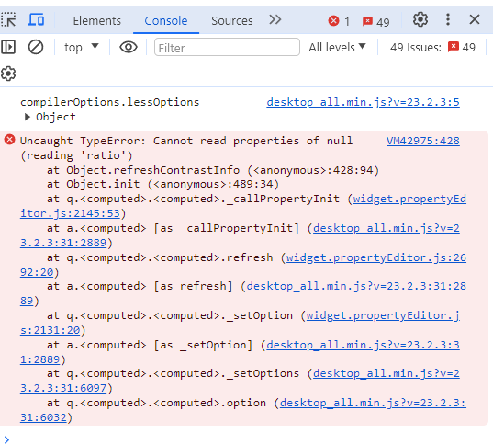The image size is (493, 445).
Task: Click the 'at Object.refreshContrastInfo' stack line
Action: (213, 170)
